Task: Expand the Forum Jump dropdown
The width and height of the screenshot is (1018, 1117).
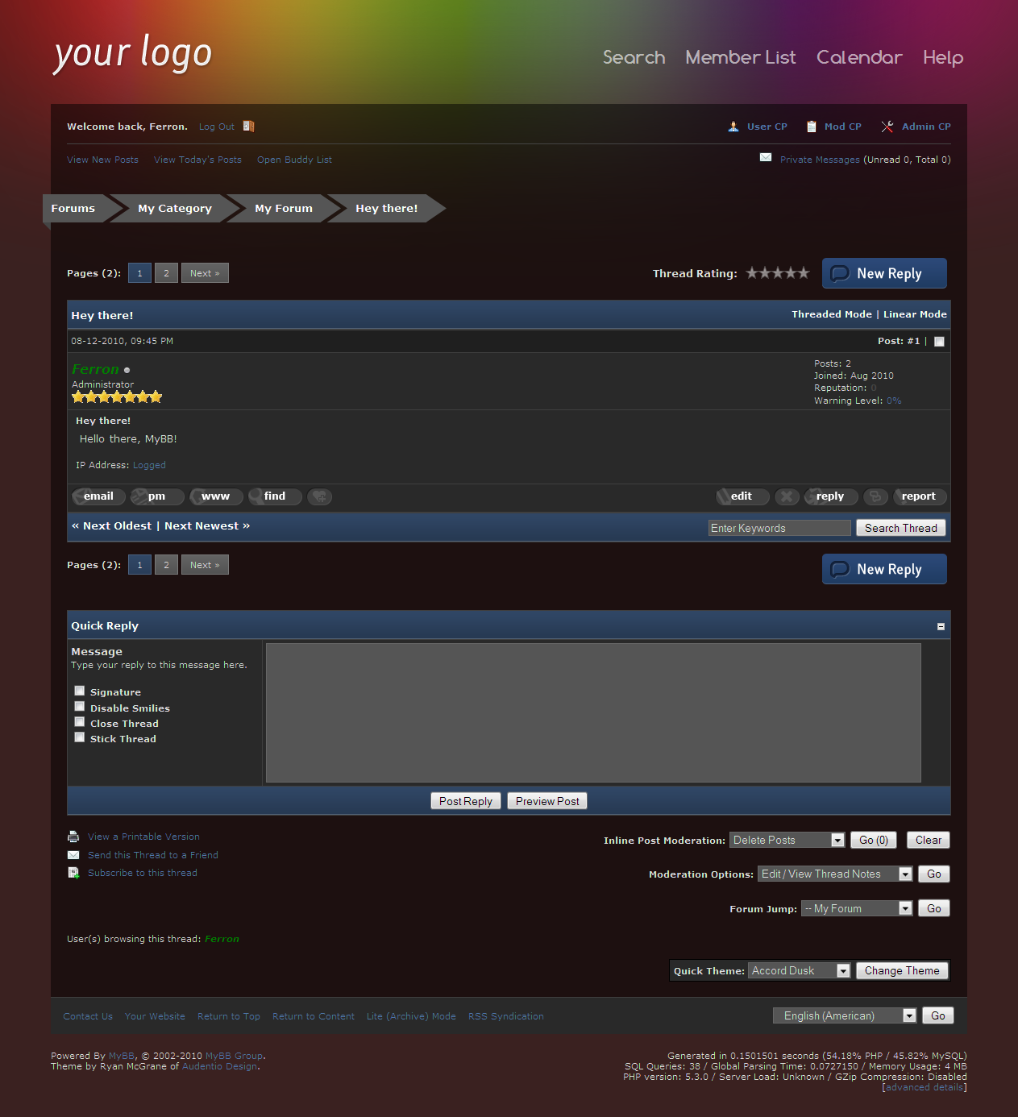Action: pos(857,909)
